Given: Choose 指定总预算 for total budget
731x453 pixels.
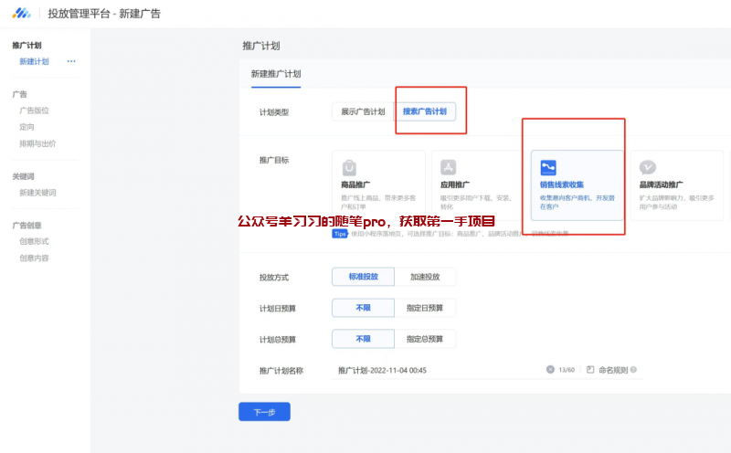Looking at the screenshot, I should [x=425, y=339].
